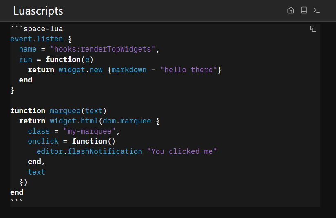Place cursor on the space-lua fence line
Viewport: 336px width, 218px height.
(x=37, y=29)
